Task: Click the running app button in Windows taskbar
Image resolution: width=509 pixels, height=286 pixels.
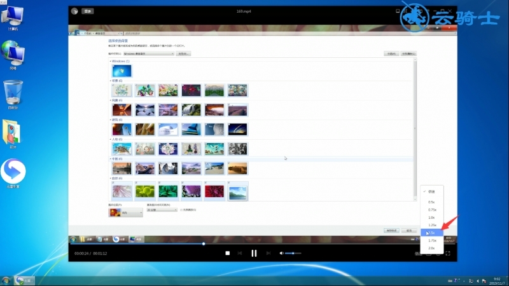Action: tap(24, 280)
